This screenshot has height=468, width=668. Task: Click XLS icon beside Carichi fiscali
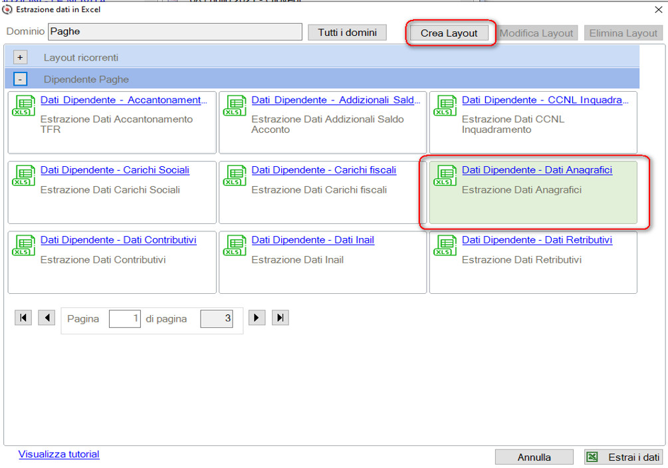coord(235,175)
